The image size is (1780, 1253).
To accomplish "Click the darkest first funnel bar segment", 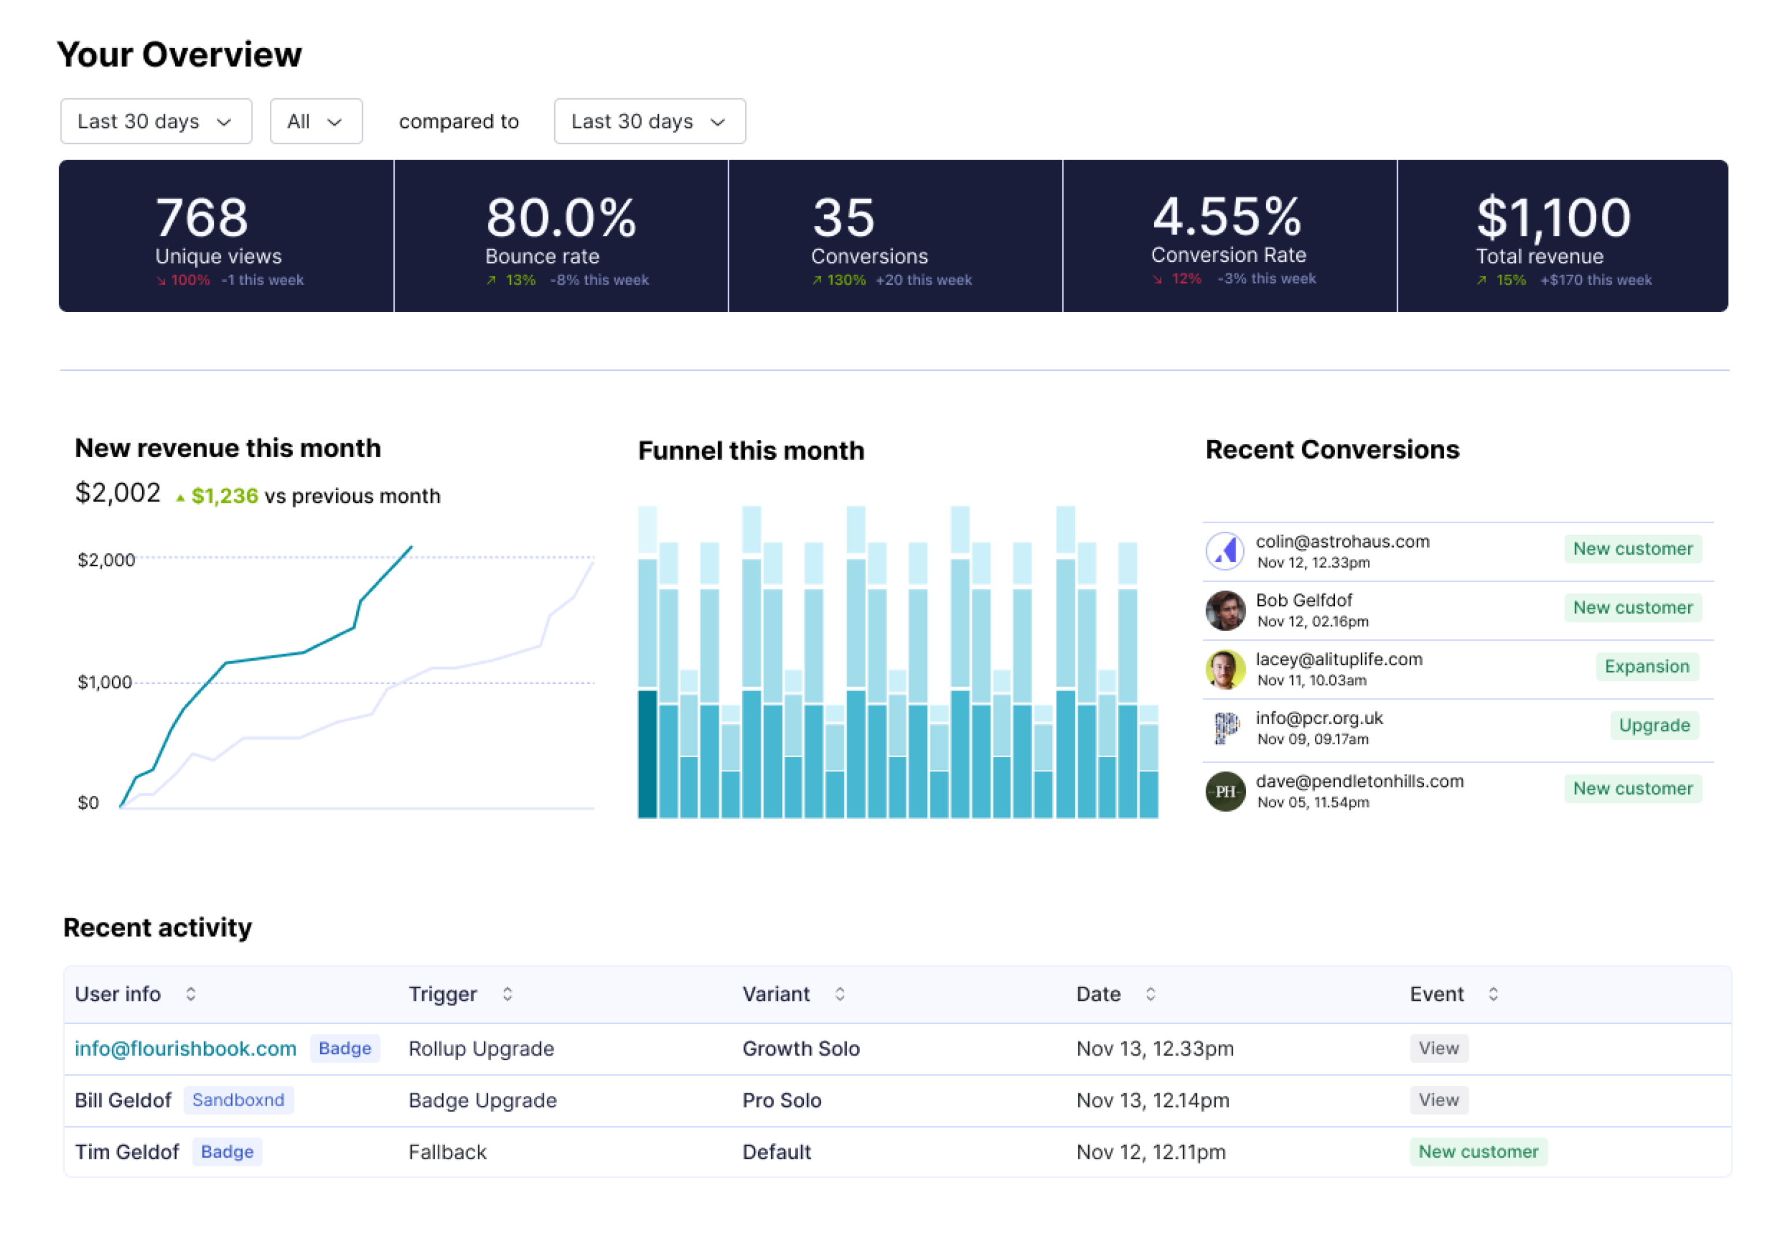I will (x=647, y=754).
